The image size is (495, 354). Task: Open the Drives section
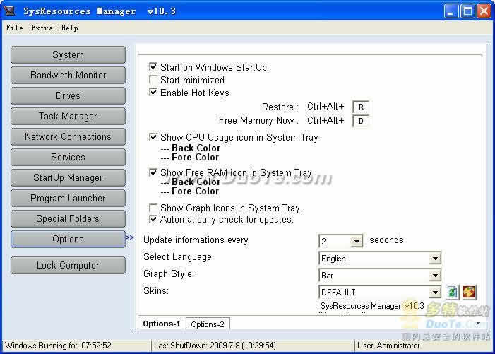click(x=68, y=95)
